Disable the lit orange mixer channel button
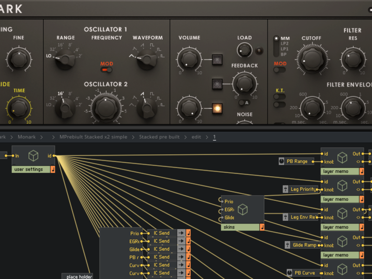The image size is (372, 279). click(216, 108)
